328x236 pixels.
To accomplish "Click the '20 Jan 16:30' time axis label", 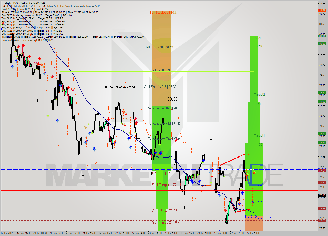I will coord(56,233).
